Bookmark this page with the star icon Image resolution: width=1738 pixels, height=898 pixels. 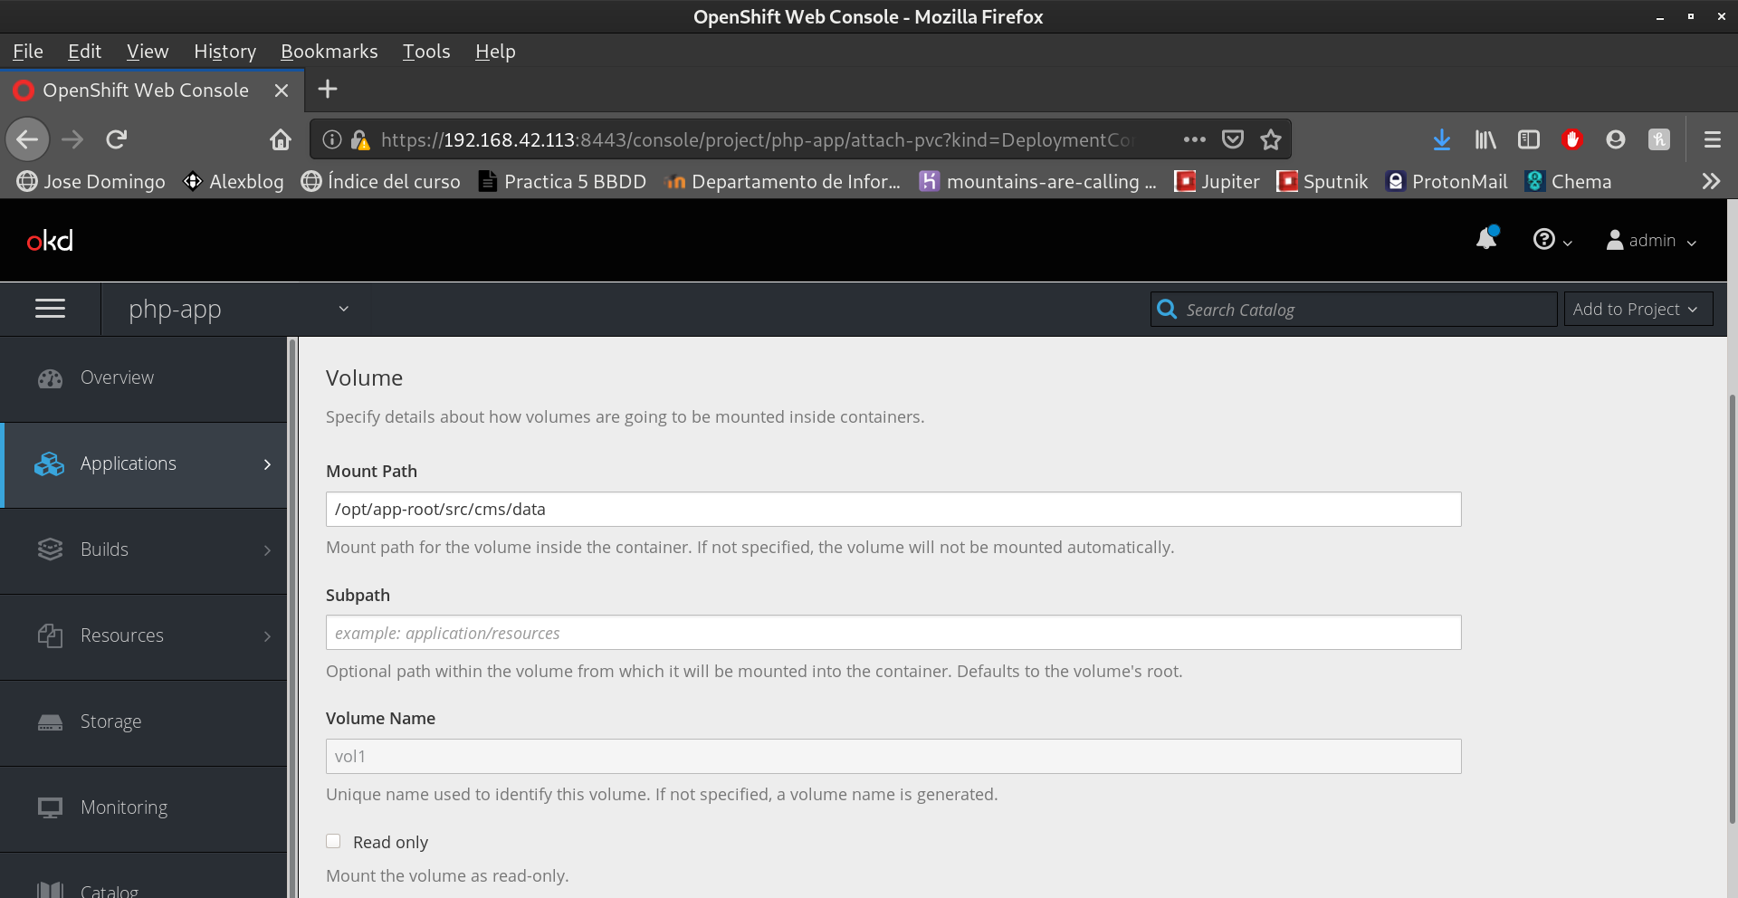point(1271,139)
